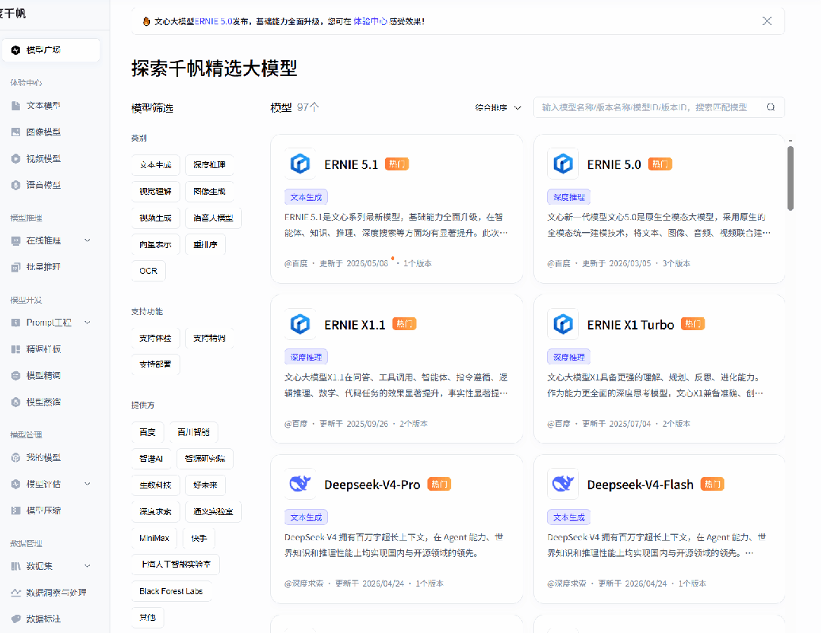Screen dimensions: 821x633
Task: Open the Deepseek-V4-Pro card title
Action: tap(372, 485)
